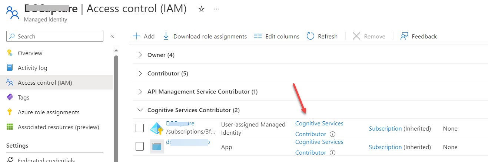This screenshot has width=488, height=162.
Task: Open the more options ellipsis in title
Action: [217, 9]
